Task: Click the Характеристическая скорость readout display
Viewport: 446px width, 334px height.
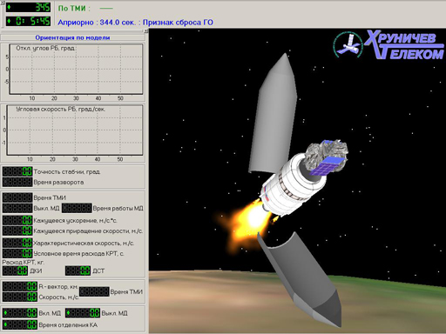Action: 17,243
